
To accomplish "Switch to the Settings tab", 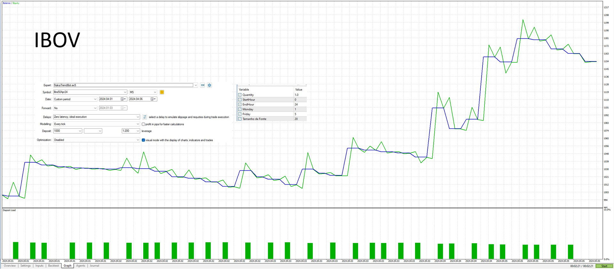I will click(26, 266).
